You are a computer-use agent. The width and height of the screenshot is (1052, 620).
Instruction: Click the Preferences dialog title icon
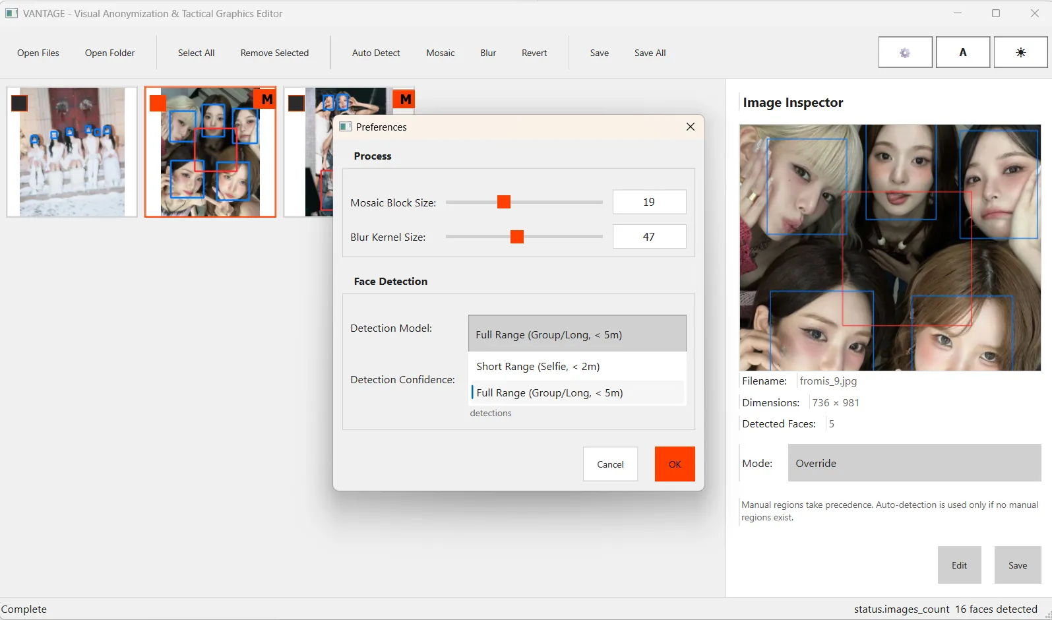coord(345,127)
